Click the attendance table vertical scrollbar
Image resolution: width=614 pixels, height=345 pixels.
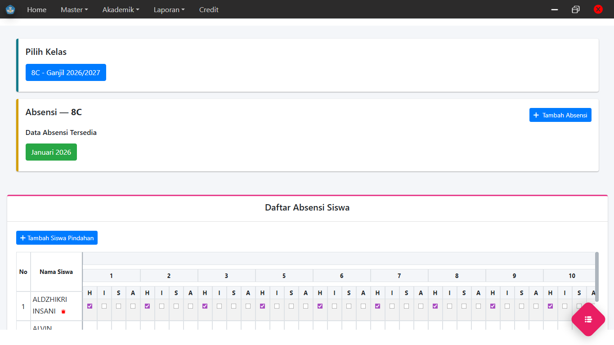[597, 277]
